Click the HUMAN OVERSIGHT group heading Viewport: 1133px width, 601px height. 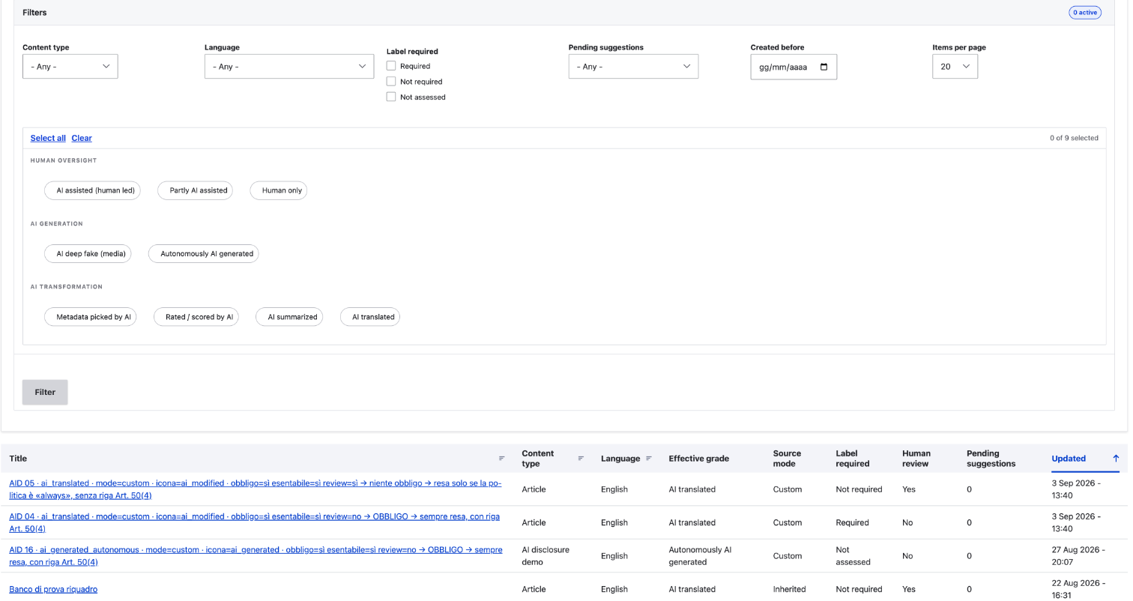pos(64,160)
